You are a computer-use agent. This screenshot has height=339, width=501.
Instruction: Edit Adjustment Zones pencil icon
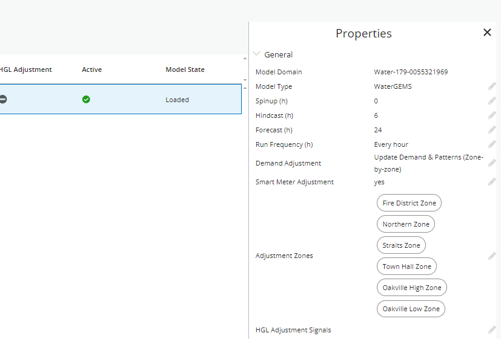[x=492, y=256]
